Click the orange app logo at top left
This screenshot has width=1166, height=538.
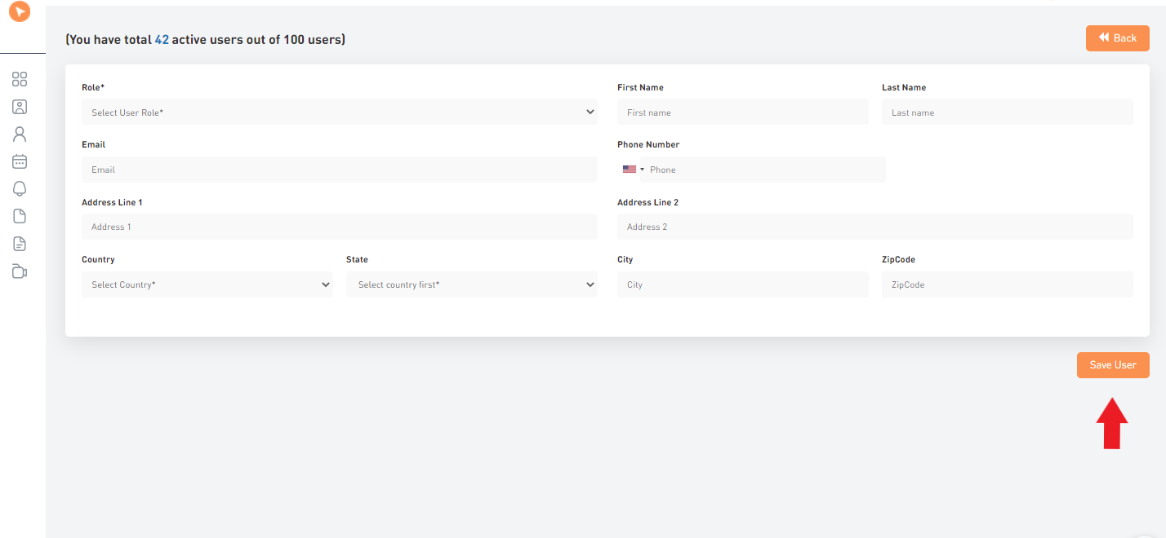pos(20,12)
